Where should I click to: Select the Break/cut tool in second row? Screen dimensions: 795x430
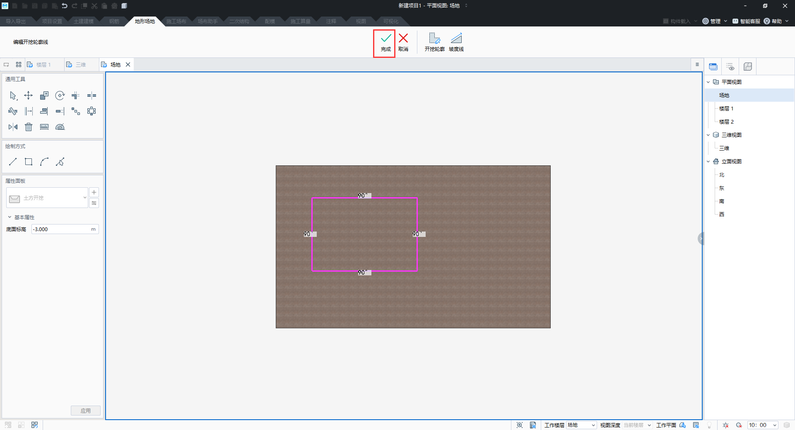click(x=13, y=111)
